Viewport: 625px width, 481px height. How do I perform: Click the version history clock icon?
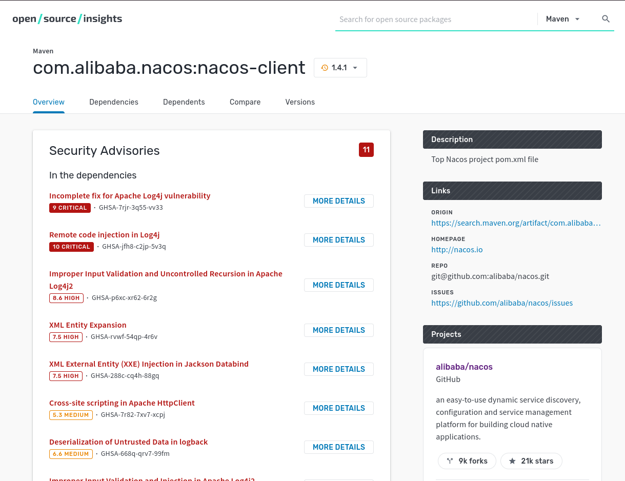(325, 68)
